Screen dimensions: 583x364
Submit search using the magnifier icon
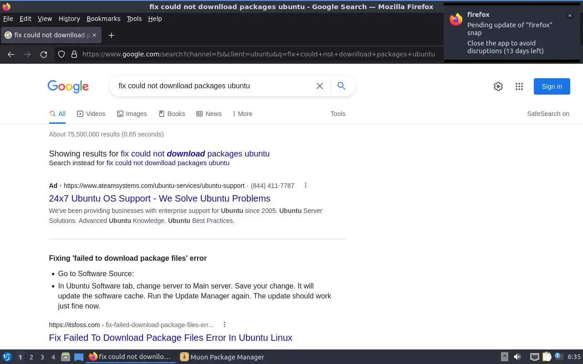click(x=341, y=86)
